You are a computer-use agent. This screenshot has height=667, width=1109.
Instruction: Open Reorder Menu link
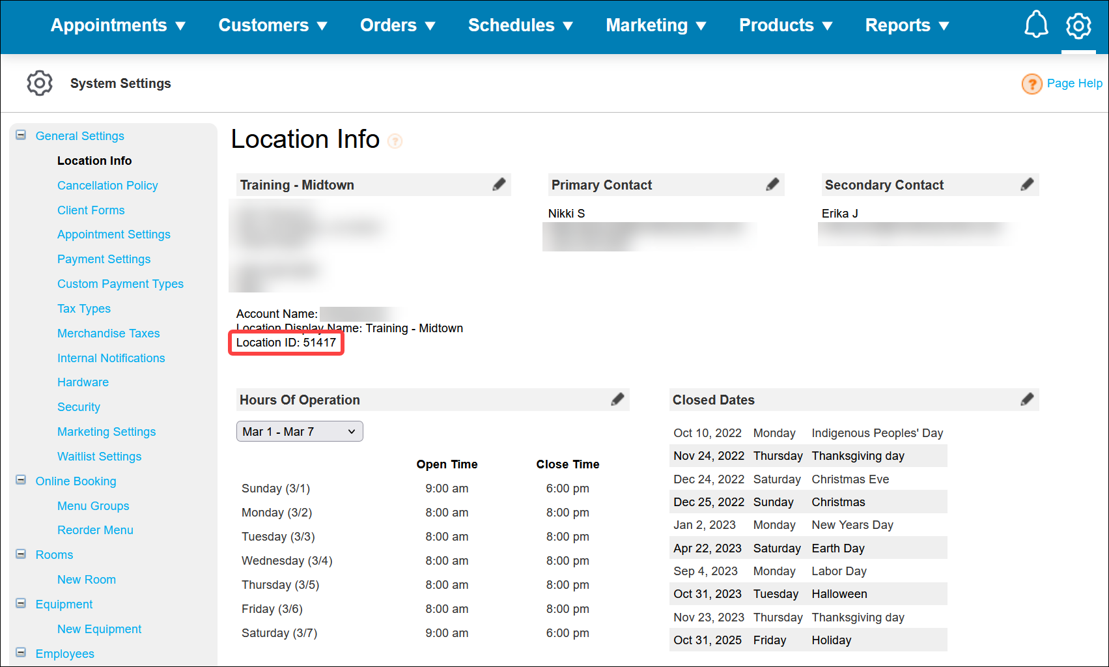[x=95, y=530]
